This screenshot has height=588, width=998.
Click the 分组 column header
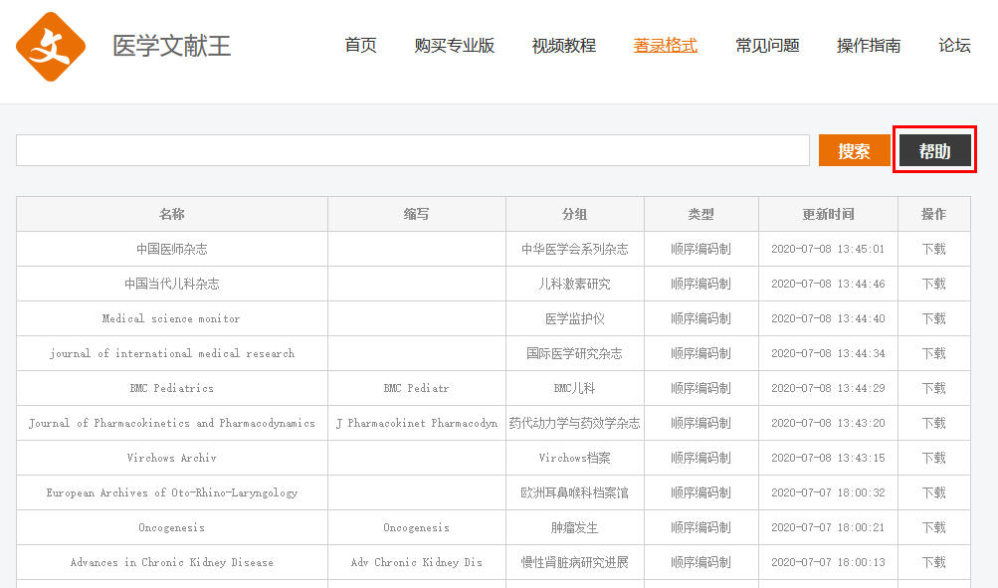click(575, 214)
